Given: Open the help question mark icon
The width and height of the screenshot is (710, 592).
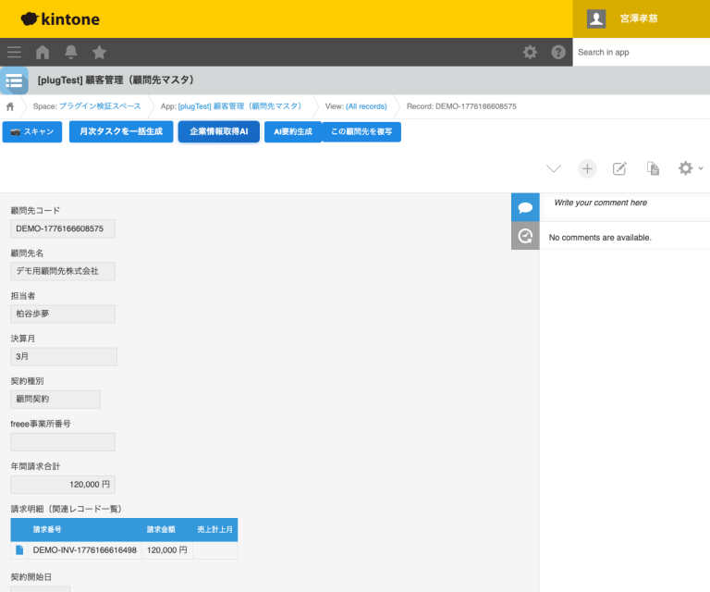Looking at the screenshot, I should pyautogui.click(x=558, y=52).
